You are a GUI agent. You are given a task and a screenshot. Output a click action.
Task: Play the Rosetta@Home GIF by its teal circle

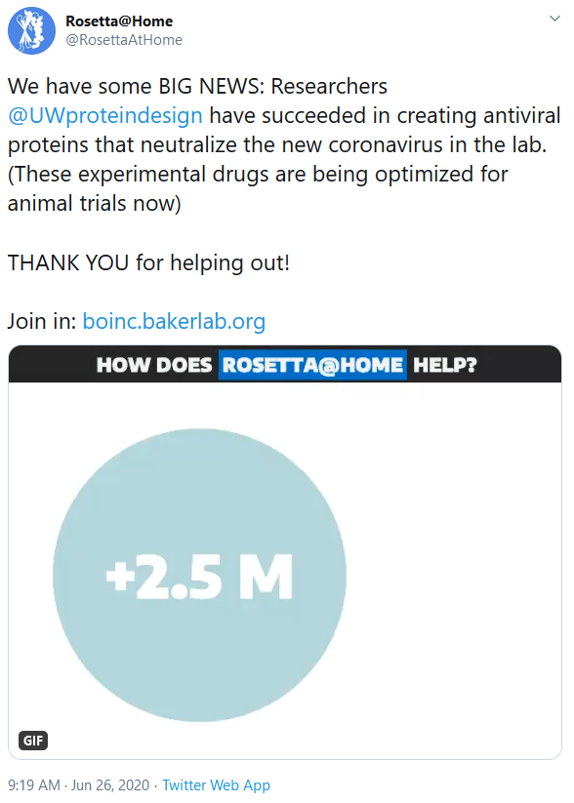pyautogui.click(x=199, y=575)
